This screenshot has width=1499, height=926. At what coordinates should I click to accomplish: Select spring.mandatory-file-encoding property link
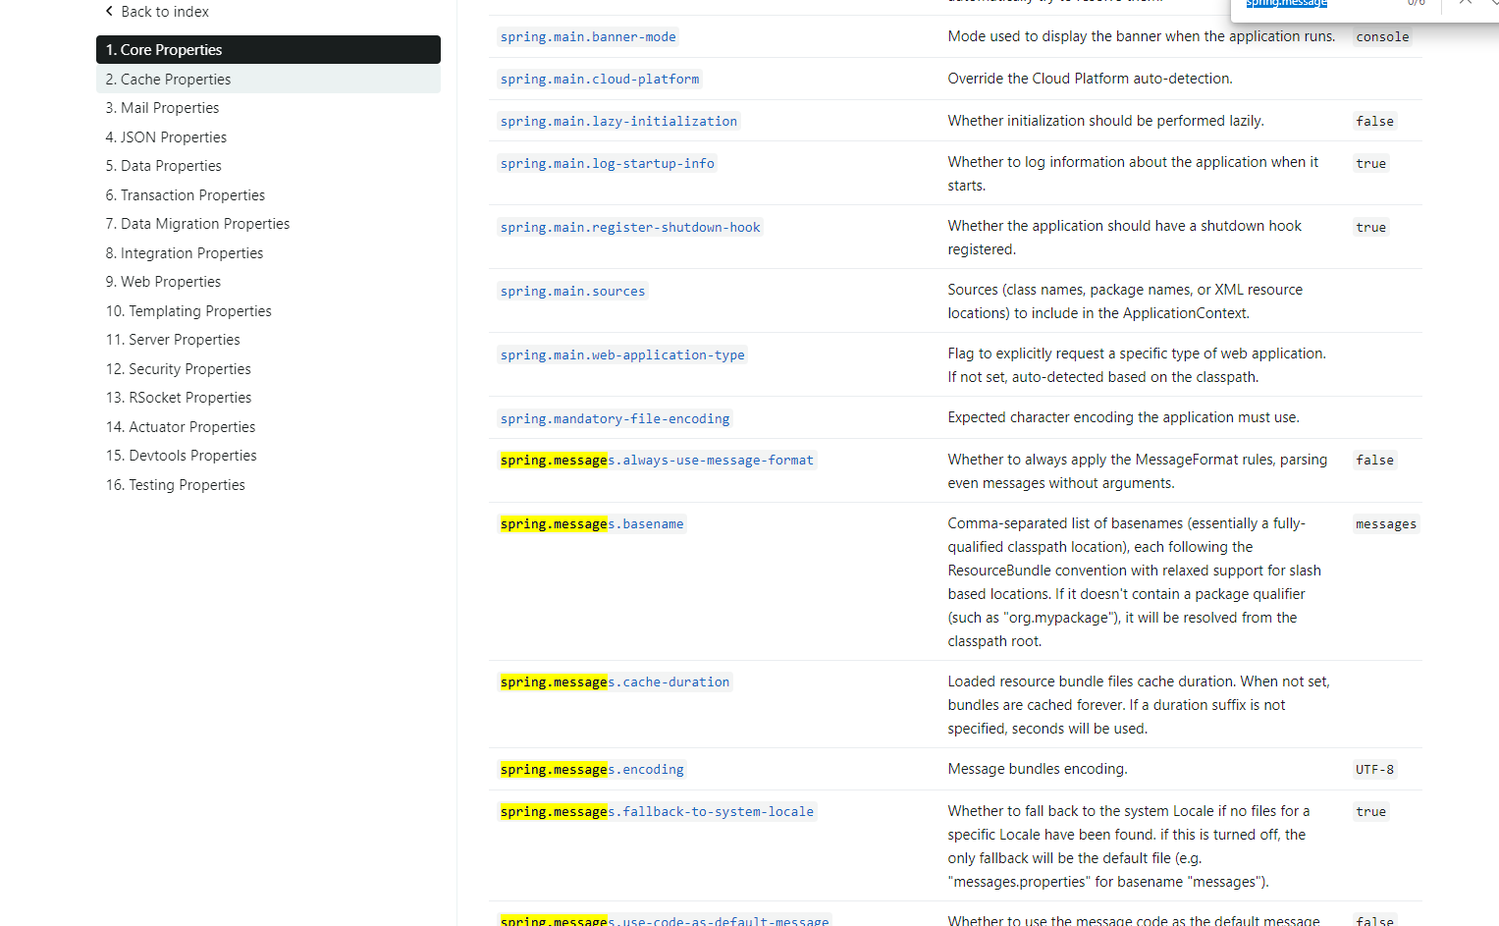[616, 419]
